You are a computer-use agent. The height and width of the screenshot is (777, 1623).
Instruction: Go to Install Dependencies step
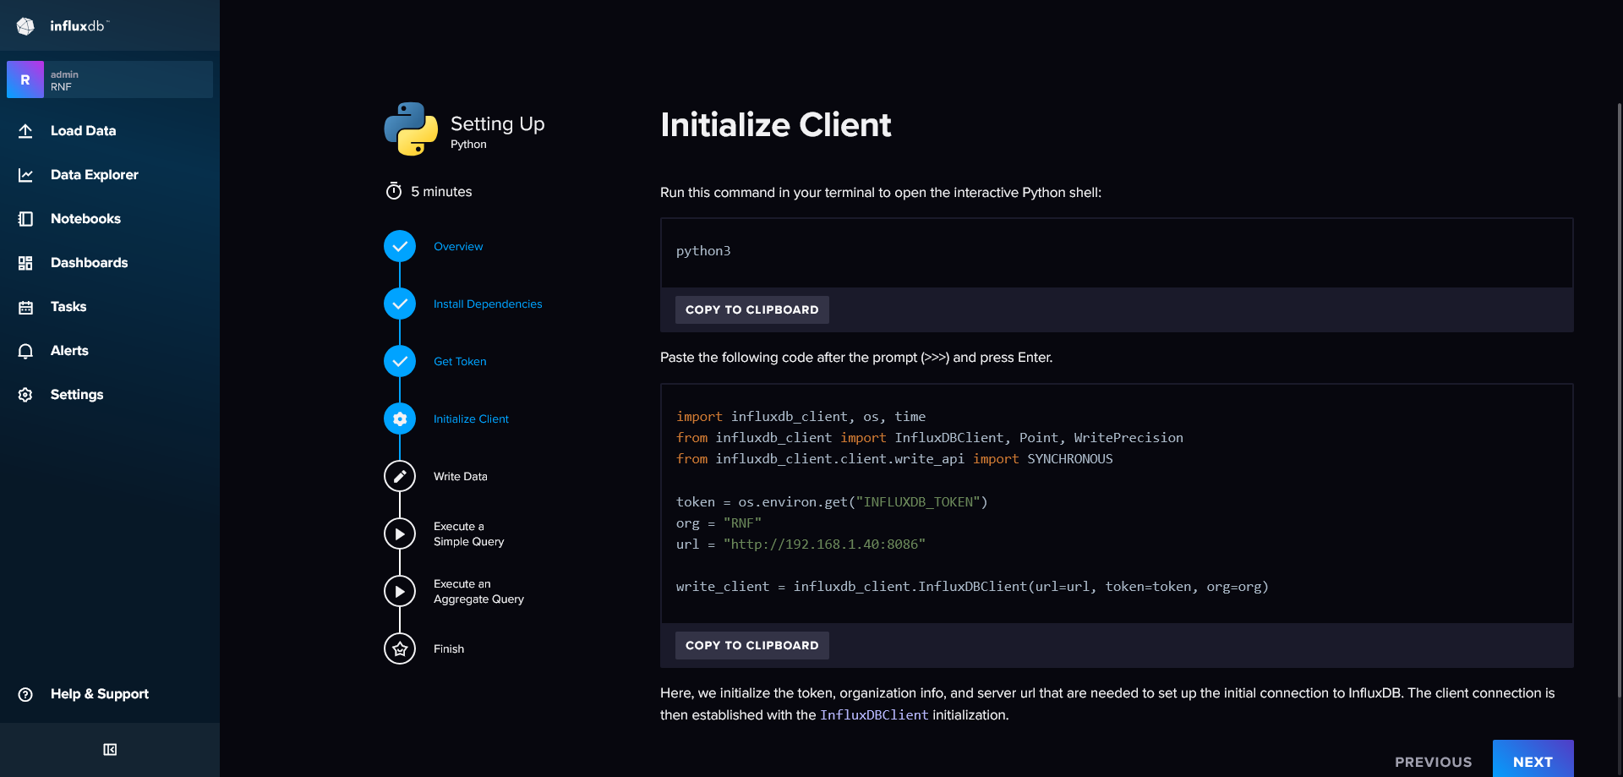[x=488, y=304]
